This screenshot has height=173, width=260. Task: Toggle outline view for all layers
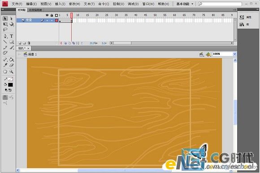[x=56, y=15]
